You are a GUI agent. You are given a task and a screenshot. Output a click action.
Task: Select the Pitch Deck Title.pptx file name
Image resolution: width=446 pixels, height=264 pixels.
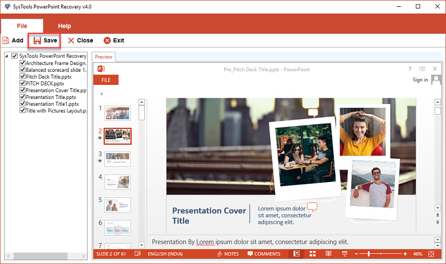coord(49,77)
